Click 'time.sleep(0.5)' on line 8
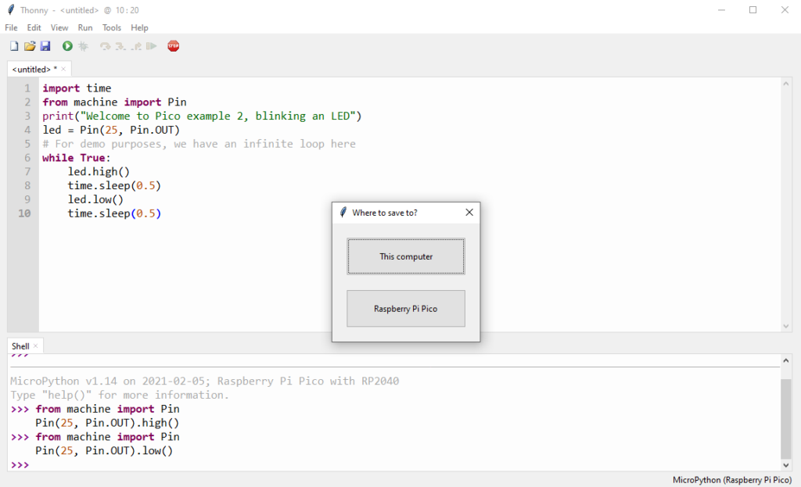 point(114,185)
